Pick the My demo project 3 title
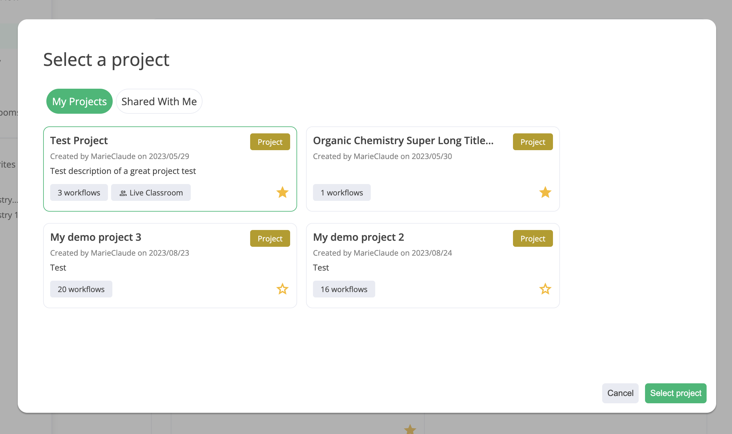The height and width of the screenshot is (434, 732). 96,237
